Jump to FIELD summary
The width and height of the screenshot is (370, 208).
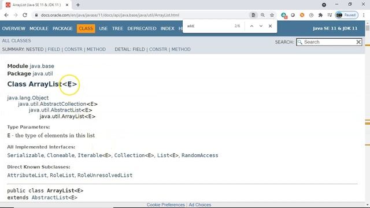coord(54,49)
